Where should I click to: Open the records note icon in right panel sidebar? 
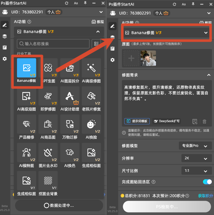click(112, 49)
